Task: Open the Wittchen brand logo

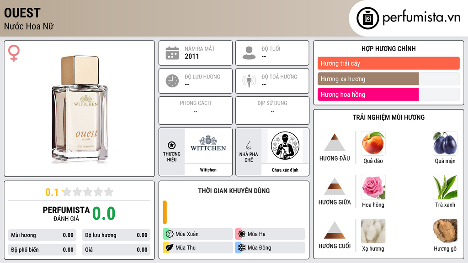Action: coord(208,144)
